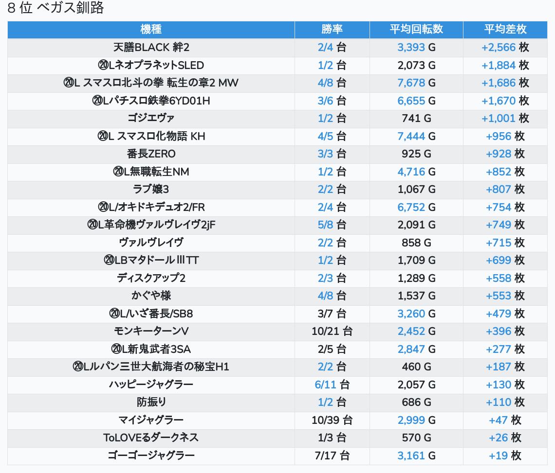The image size is (555, 473).
Task: Sort by the 勝率 column header
Action: (x=332, y=29)
